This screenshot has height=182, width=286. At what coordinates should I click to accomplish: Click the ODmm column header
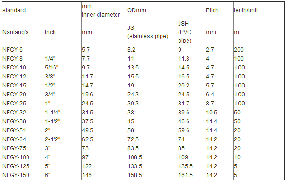(166, 10)
